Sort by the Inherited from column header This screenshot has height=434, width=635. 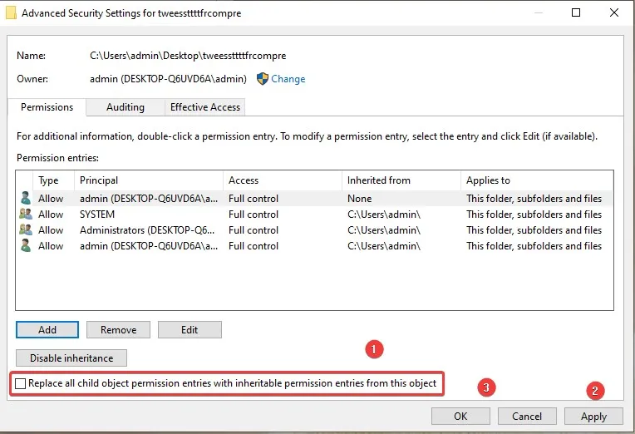[401, 180]
